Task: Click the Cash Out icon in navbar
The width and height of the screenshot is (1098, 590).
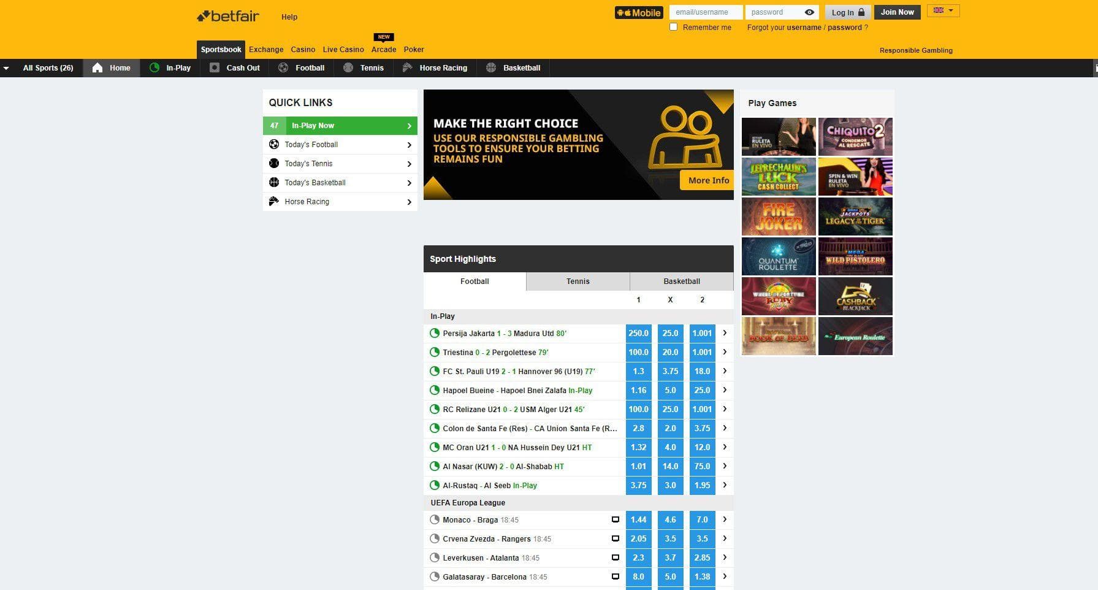Action: click(x=215, y=68)
